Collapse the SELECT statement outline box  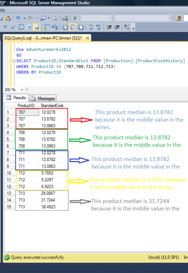point(14,61)
